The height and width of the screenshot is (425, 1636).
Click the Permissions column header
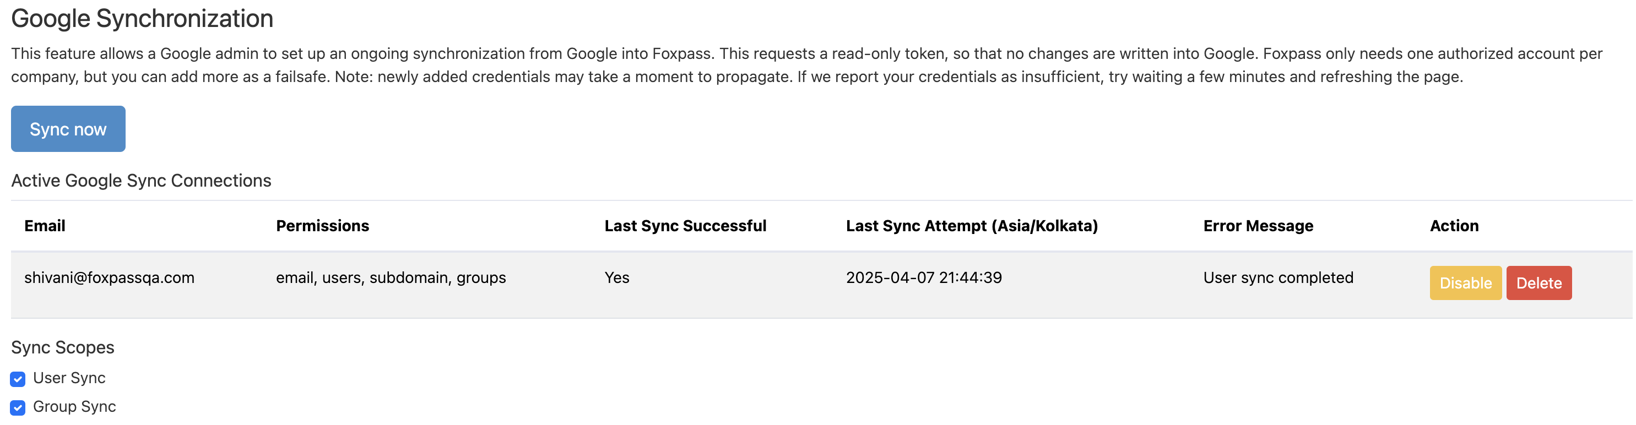point(322,226)
